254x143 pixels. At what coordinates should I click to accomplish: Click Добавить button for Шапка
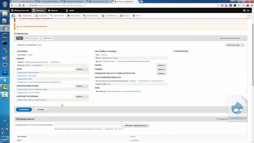[162, 65]
